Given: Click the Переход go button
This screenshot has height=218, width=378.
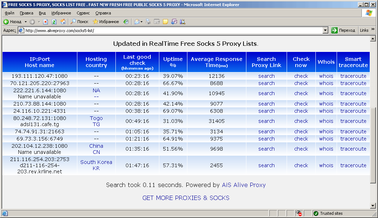Looking at the screenshot, I should click(x=343, y=31).
